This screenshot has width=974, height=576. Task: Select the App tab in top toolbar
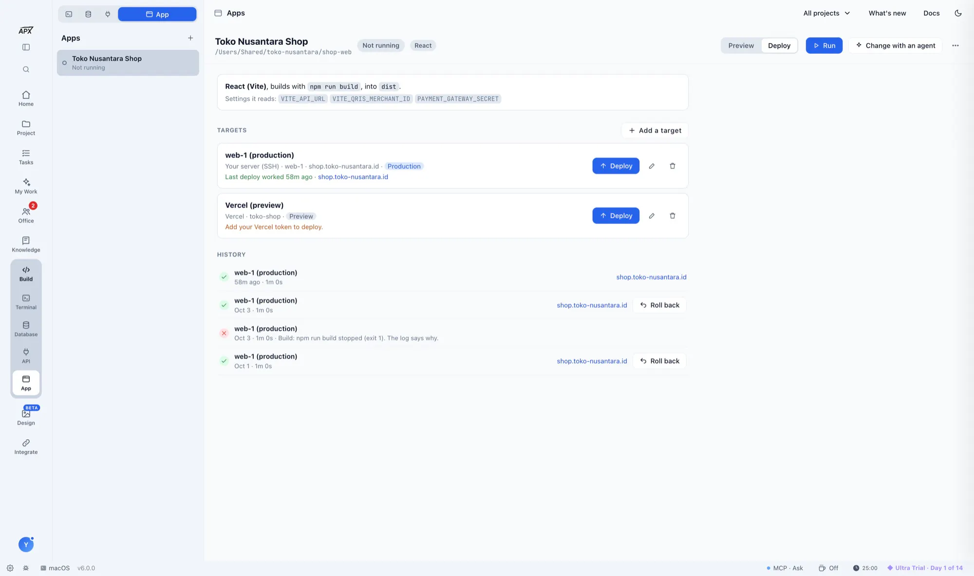click(157, 14)
